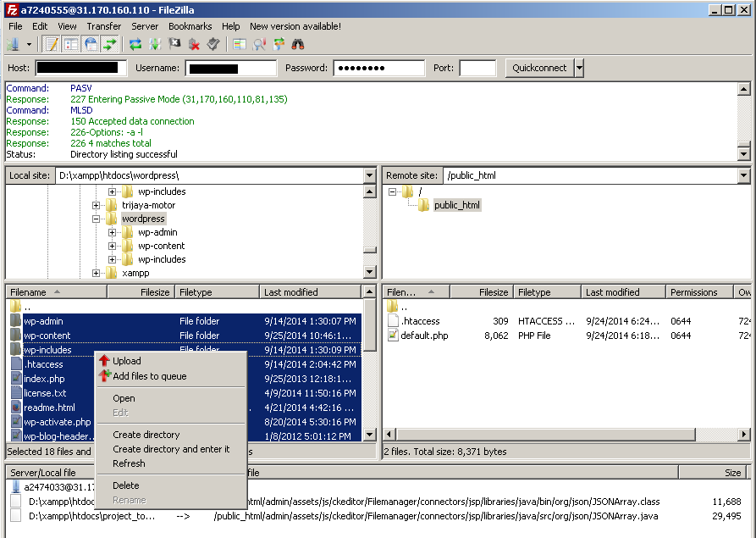Collapse the wordpress folder in local tree
The height and width of the screenshot is (538, 756).
pos(96,219)
